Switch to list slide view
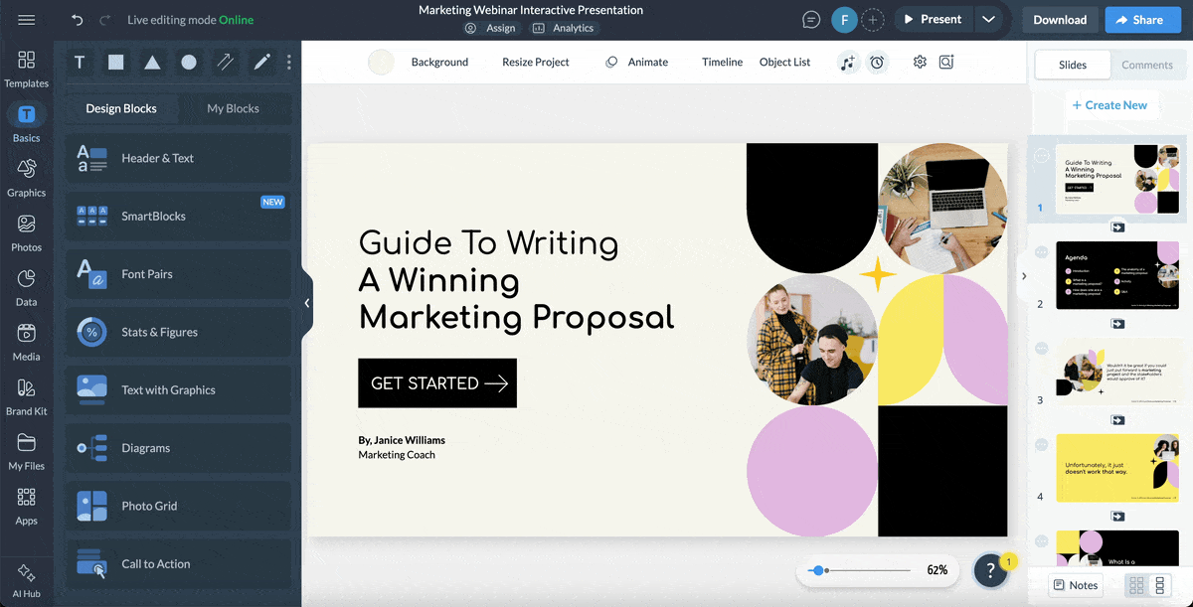The height and width of the screenshot is (607, 1193). [1159, 585]
